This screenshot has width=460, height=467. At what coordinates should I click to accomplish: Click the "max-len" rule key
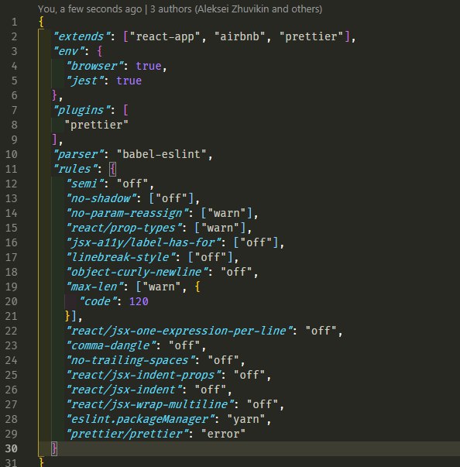point(95,287)
